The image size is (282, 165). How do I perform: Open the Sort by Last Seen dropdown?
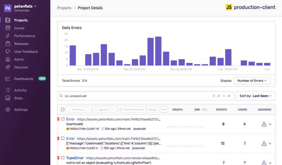(x=255, y=96)
